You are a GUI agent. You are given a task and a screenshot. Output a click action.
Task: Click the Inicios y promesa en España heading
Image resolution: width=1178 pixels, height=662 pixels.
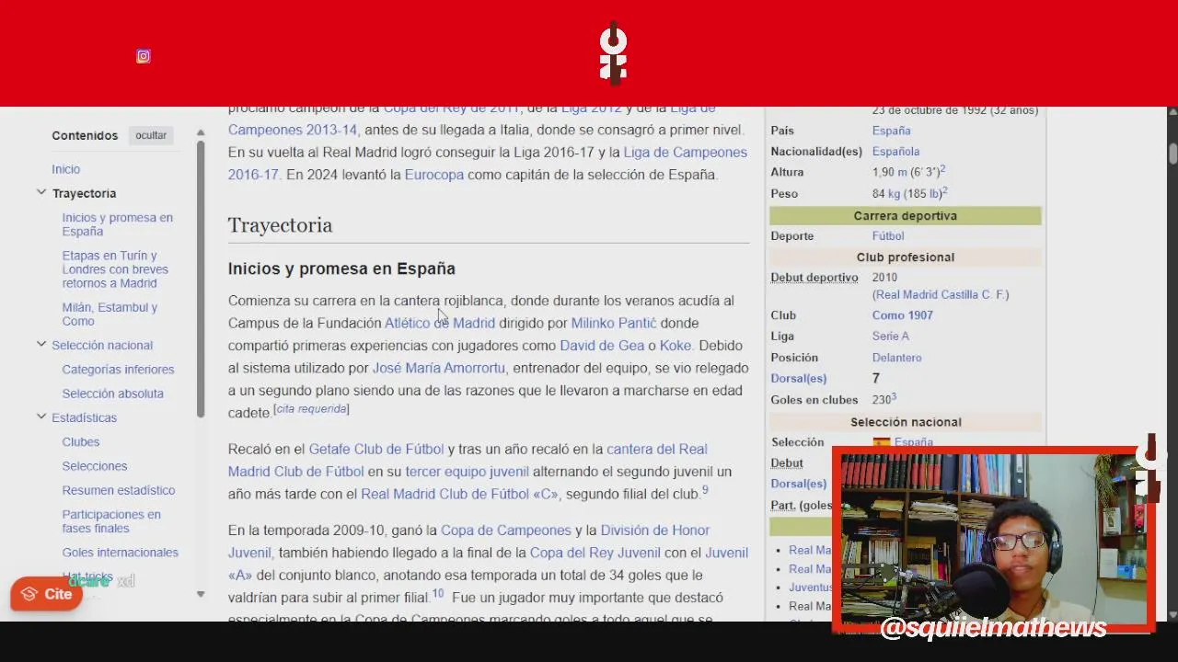click(341, 268)
